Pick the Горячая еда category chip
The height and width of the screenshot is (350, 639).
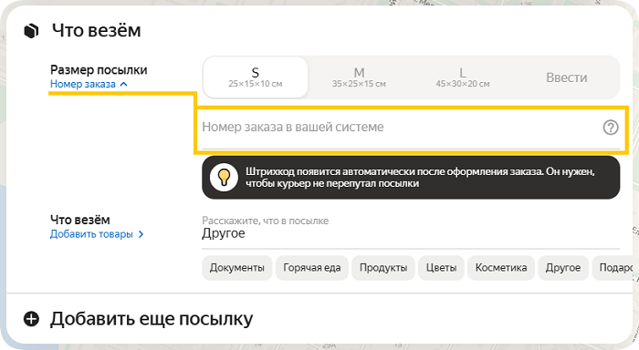312,268
